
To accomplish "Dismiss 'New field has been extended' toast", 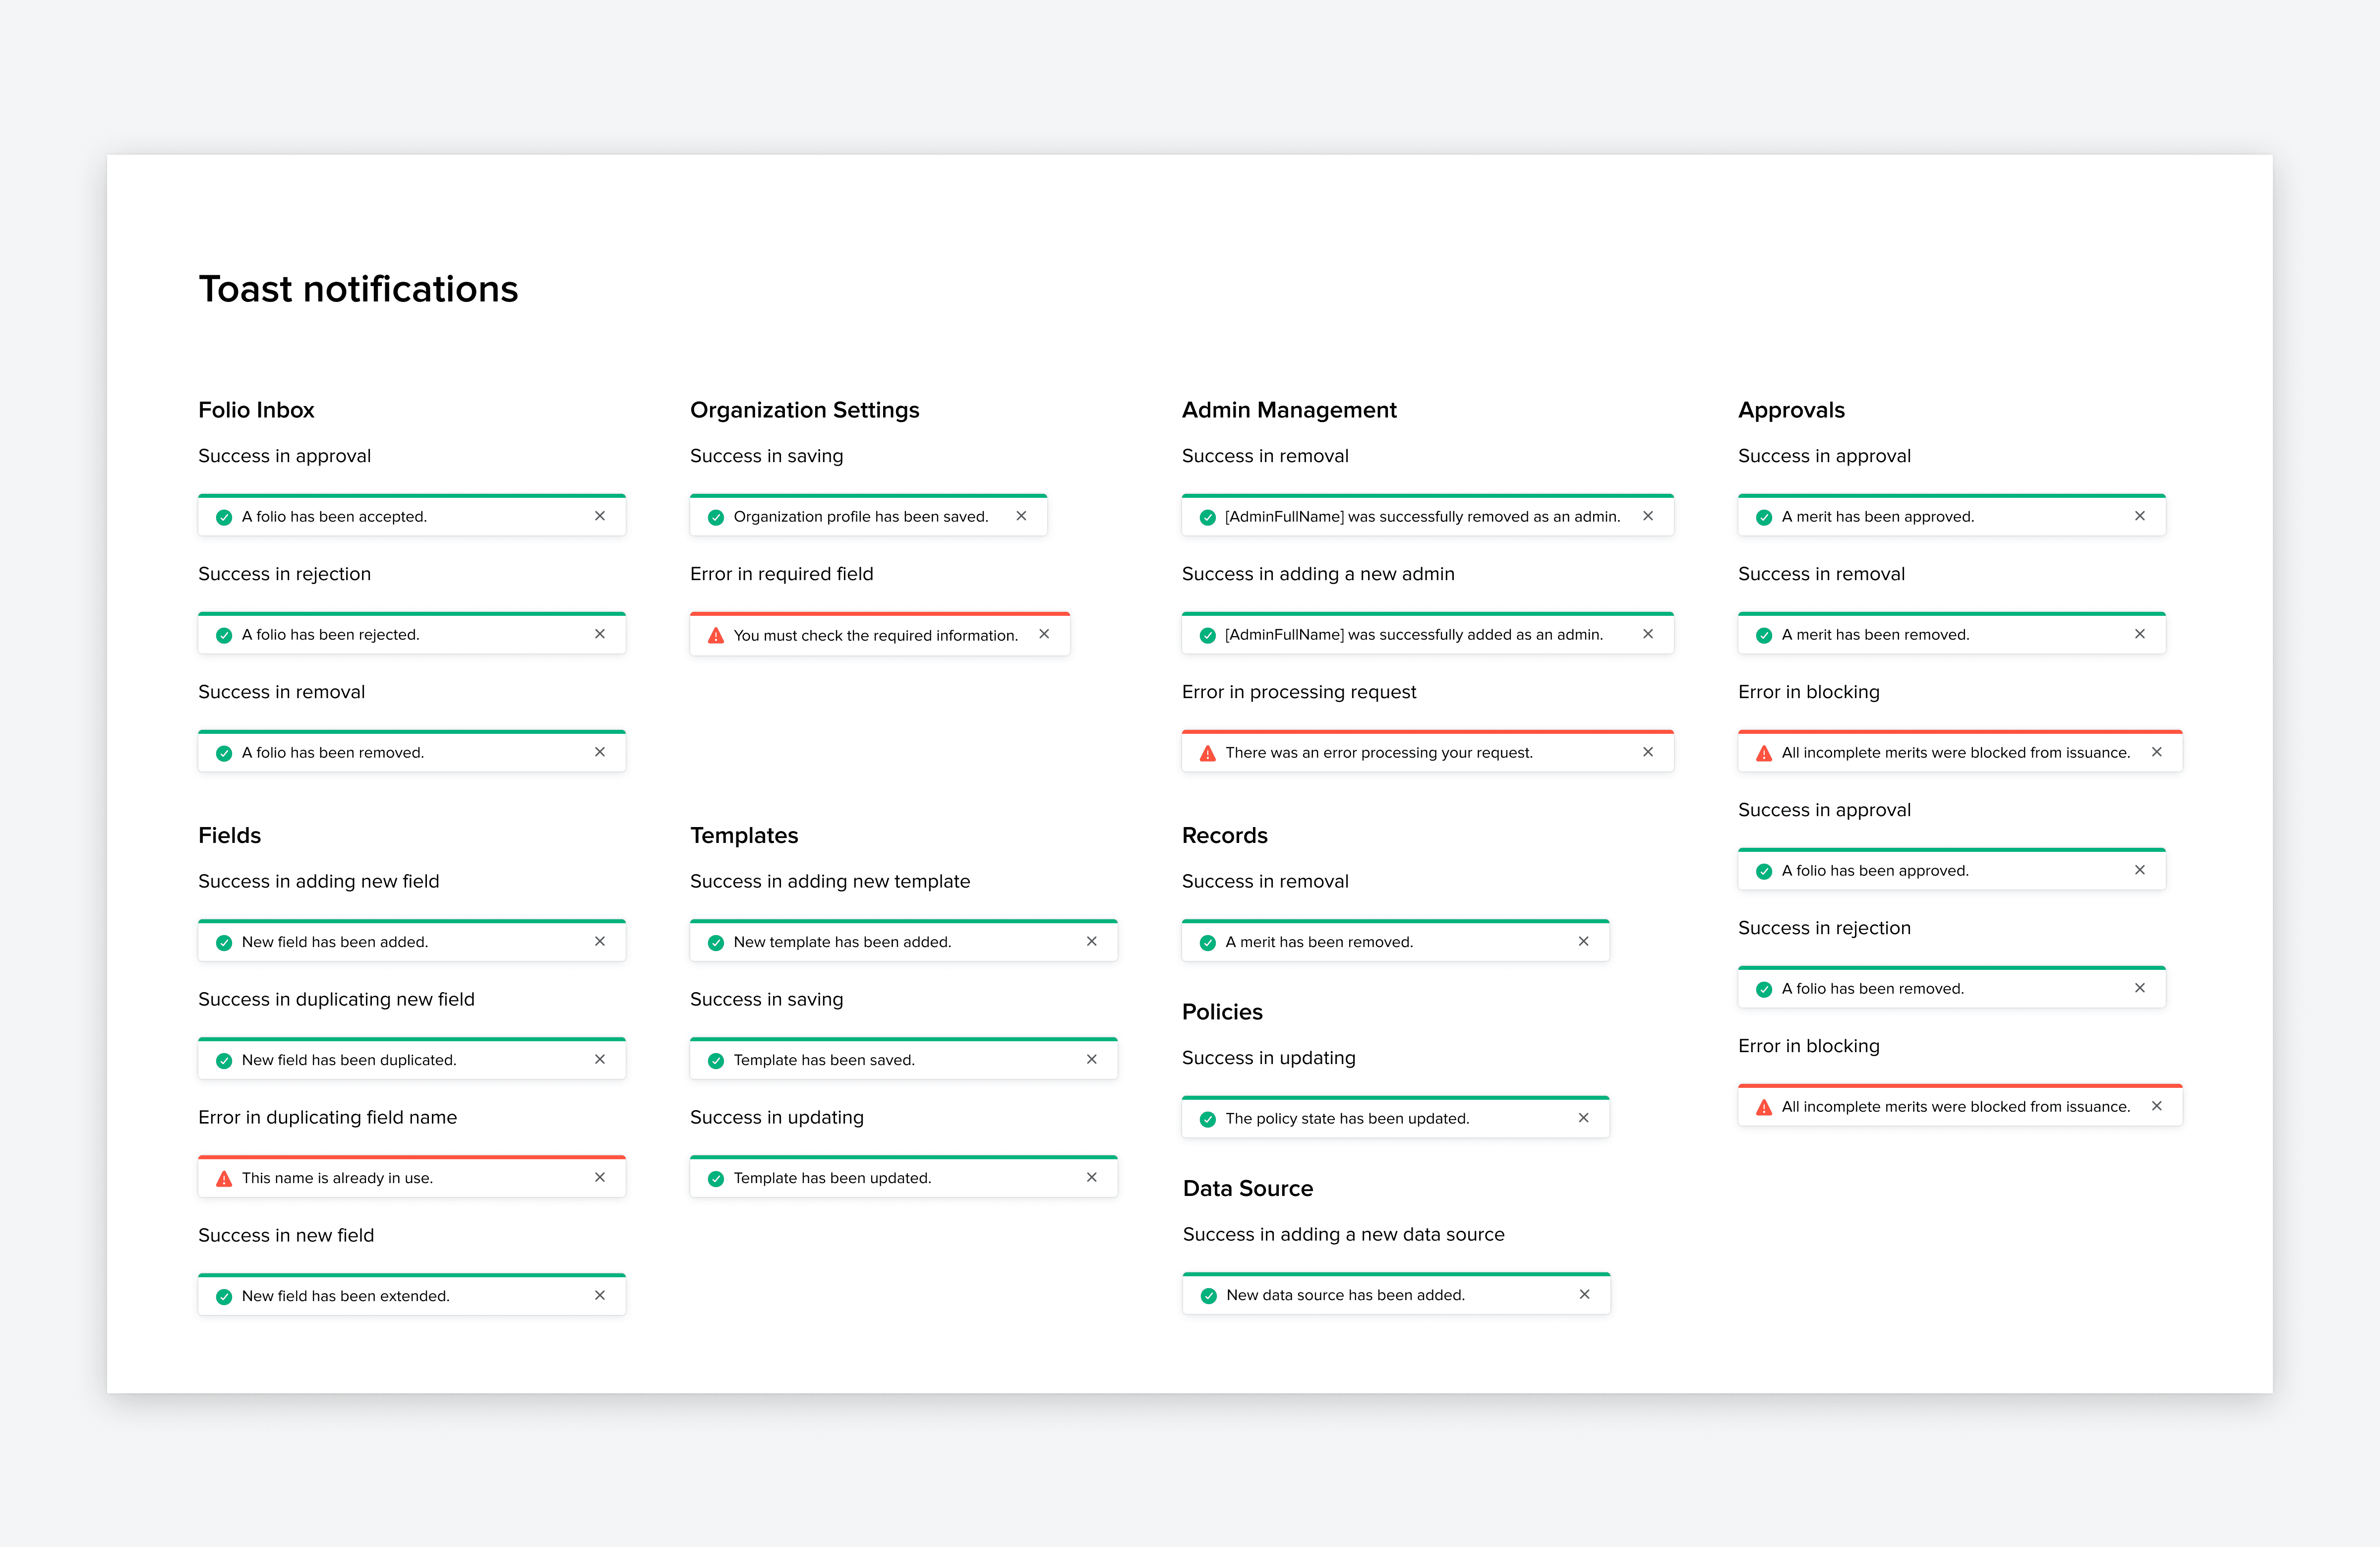I will [x=600, y=1295].
